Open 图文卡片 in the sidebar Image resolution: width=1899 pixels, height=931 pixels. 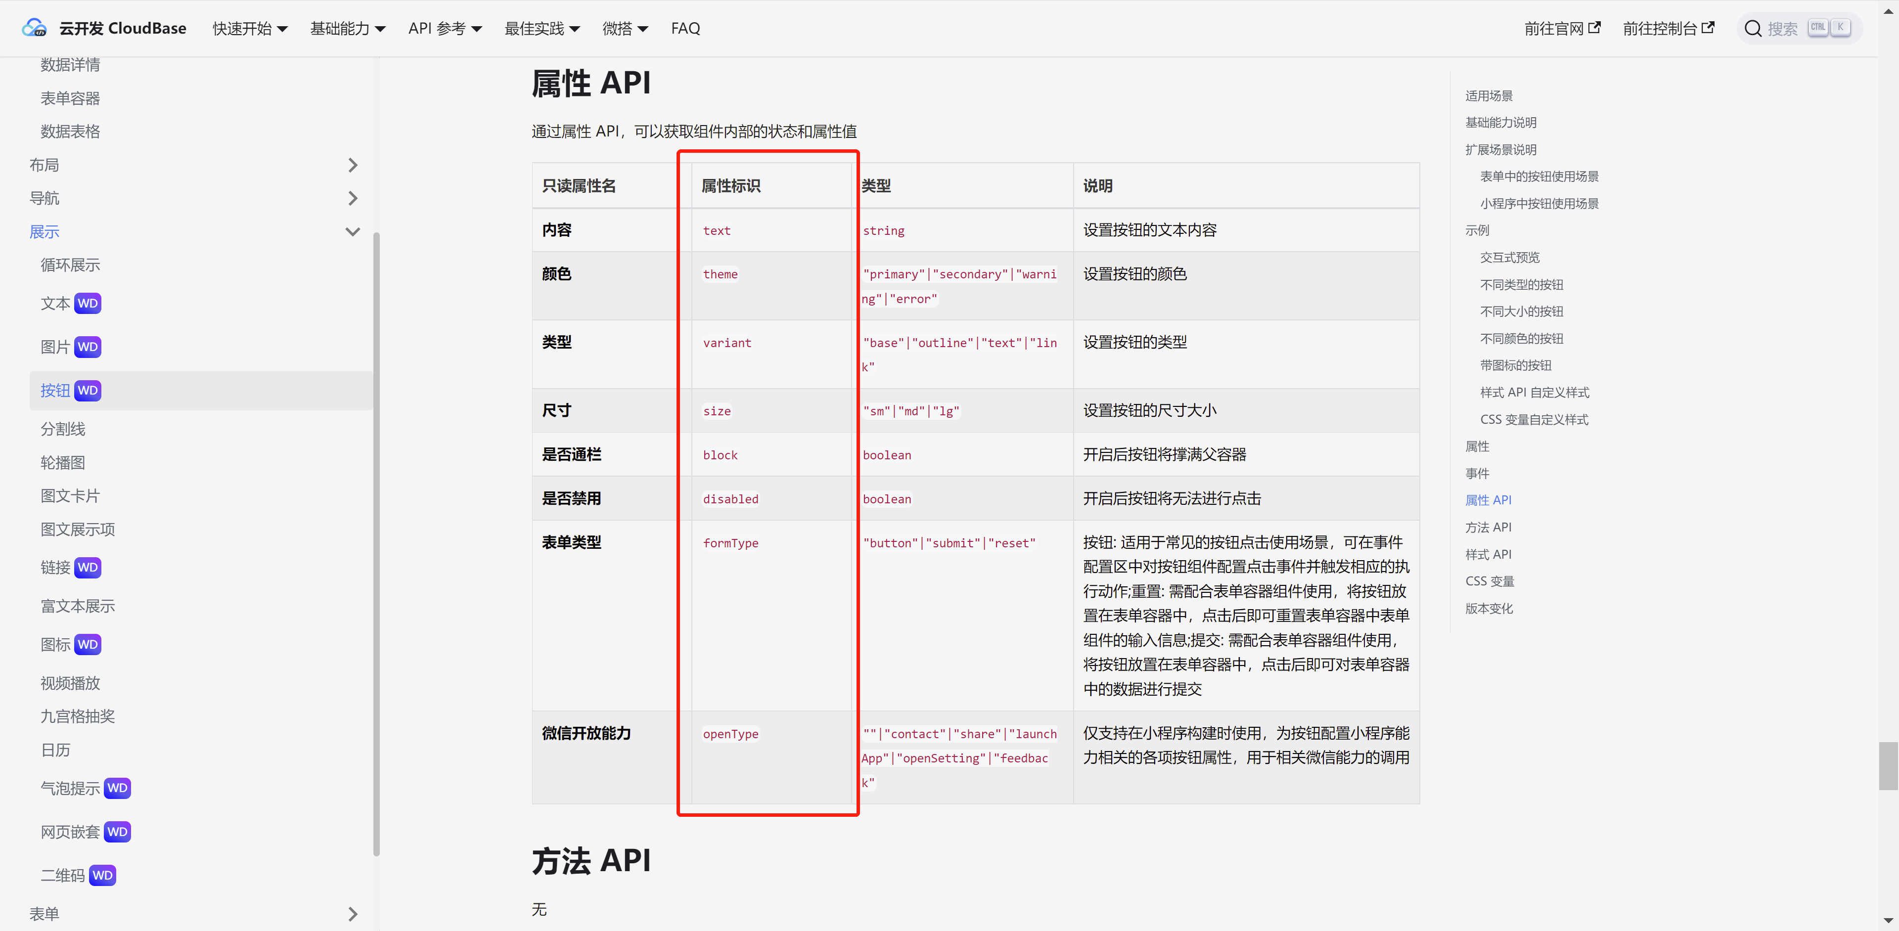tap(70, 495)
